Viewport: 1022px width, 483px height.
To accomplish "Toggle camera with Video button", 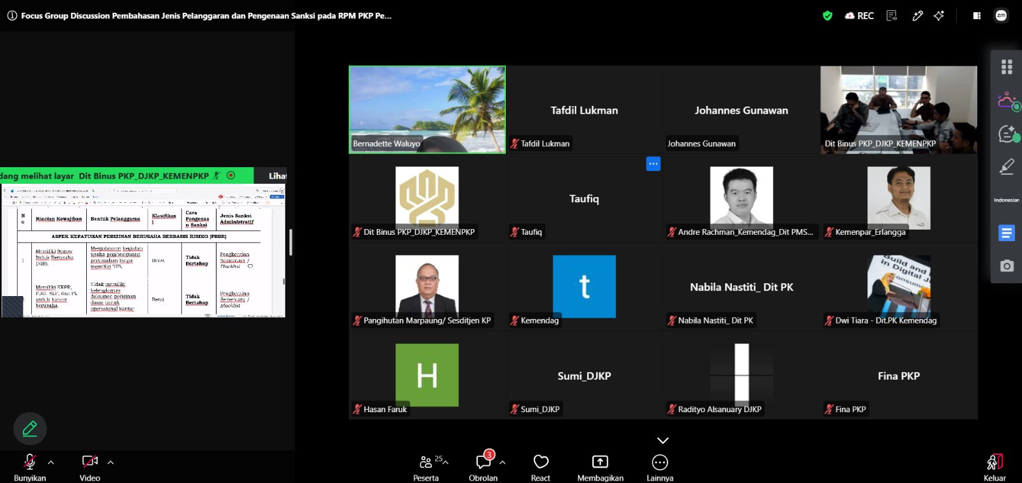I will (x=89, y=468).
